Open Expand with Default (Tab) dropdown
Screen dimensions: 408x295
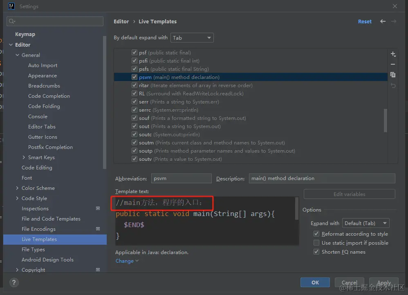pos(366,223)
